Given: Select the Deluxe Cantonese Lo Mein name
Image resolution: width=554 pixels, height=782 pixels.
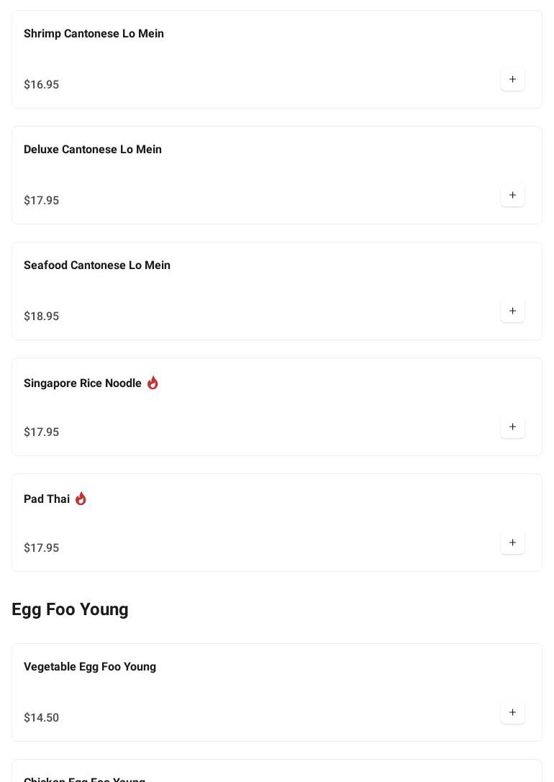Looking at the screenshot, I should click(x=93, y=150).
